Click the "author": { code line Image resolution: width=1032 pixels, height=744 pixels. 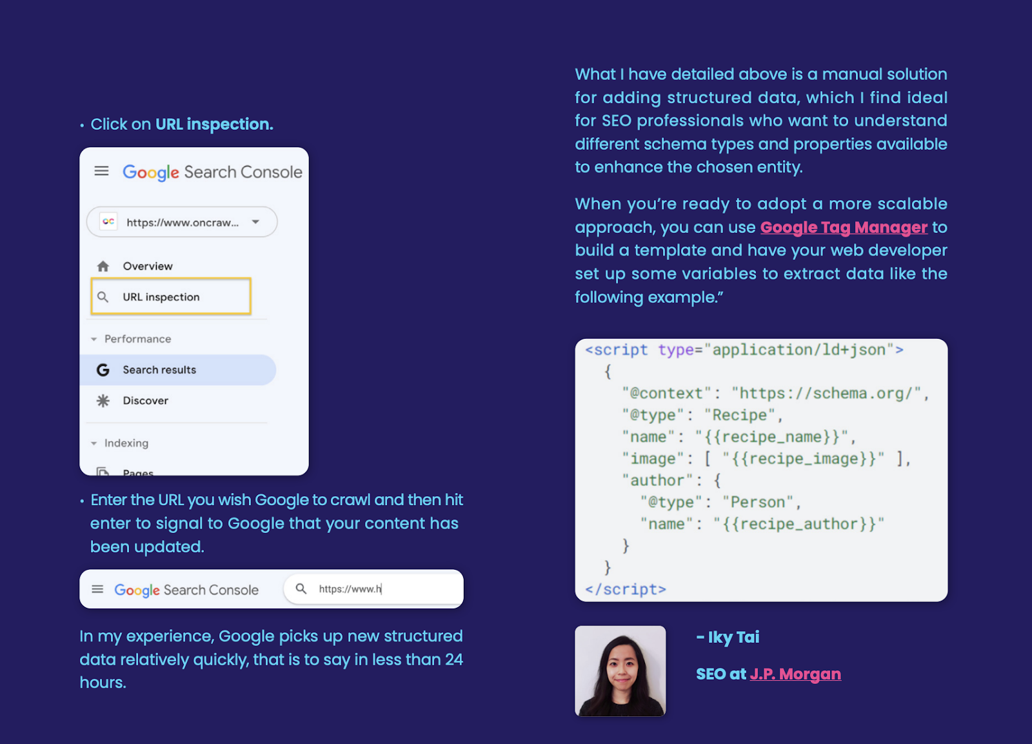click(671, 481)
